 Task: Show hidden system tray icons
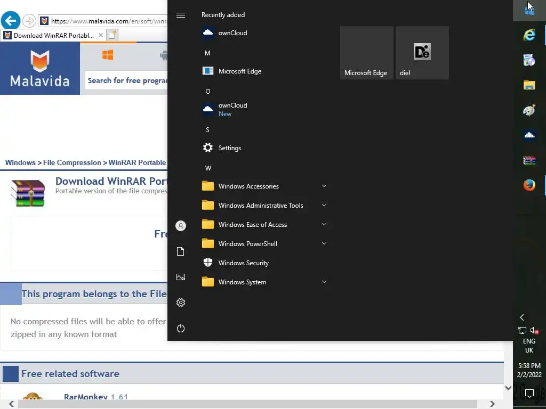coord(521,317)
